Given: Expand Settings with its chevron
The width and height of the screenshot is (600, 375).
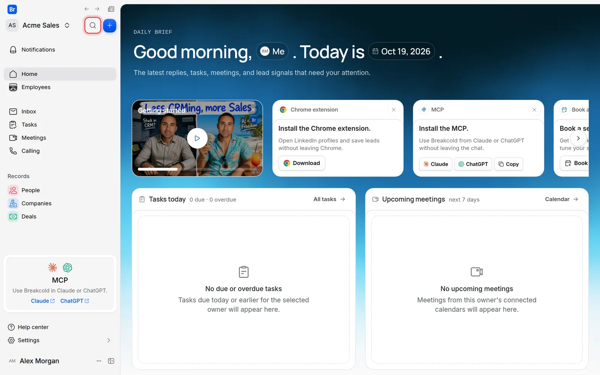Looking at the screenshot, I should (x=109, y=340).
